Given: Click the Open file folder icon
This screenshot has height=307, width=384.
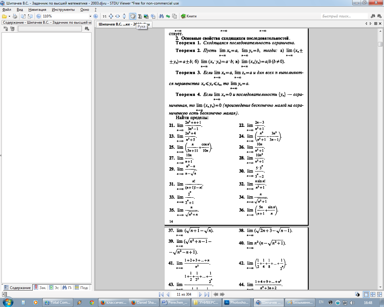Looking at the screenshot, I should [4, 16].
